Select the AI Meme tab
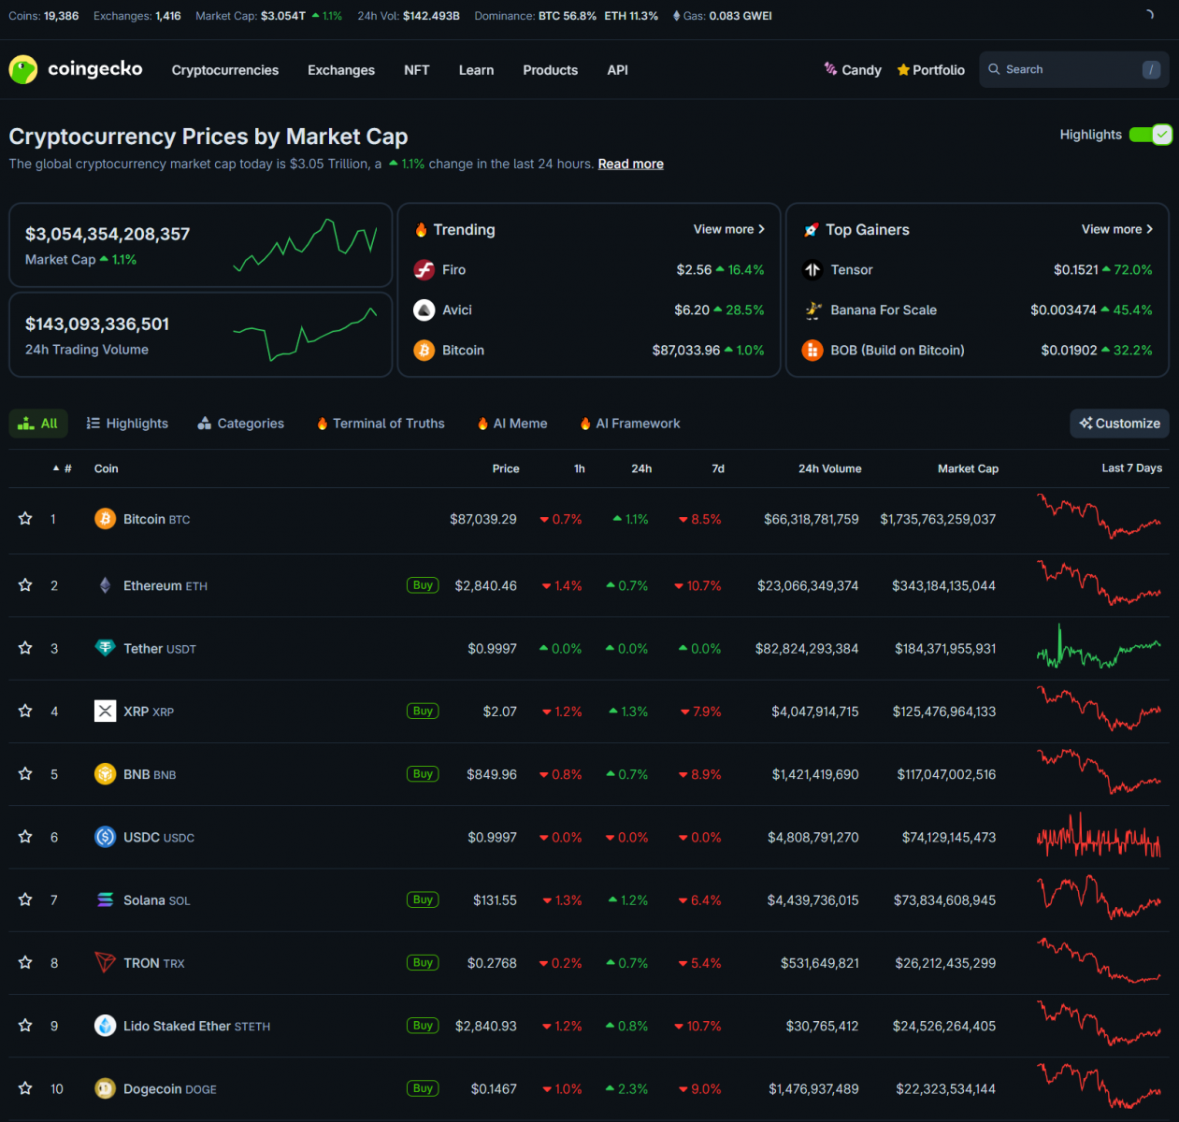Image resolution: width=1179 pixels, height=1122 pixels. pos(512,424)
